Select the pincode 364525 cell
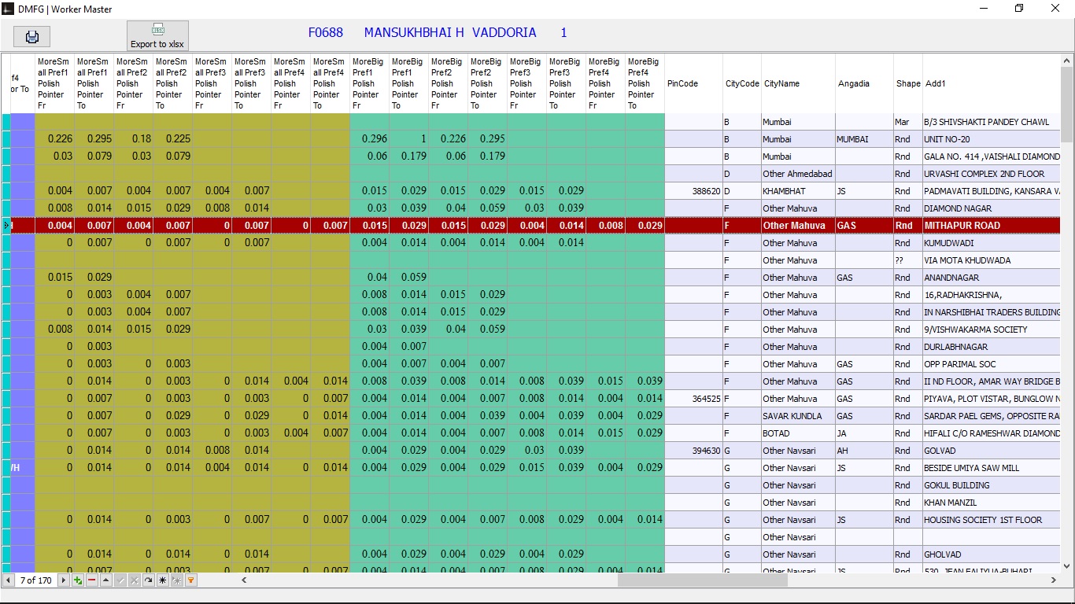 coord(693,399)
